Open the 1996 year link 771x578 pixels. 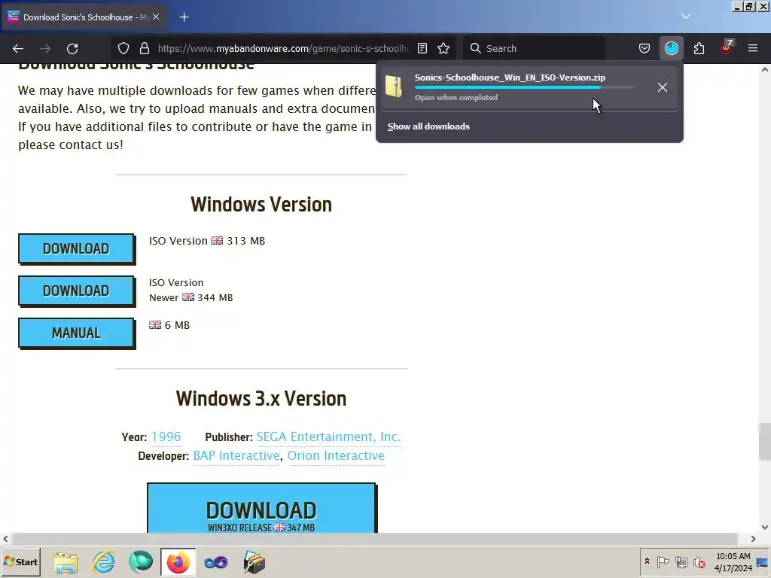click(166, 437)
